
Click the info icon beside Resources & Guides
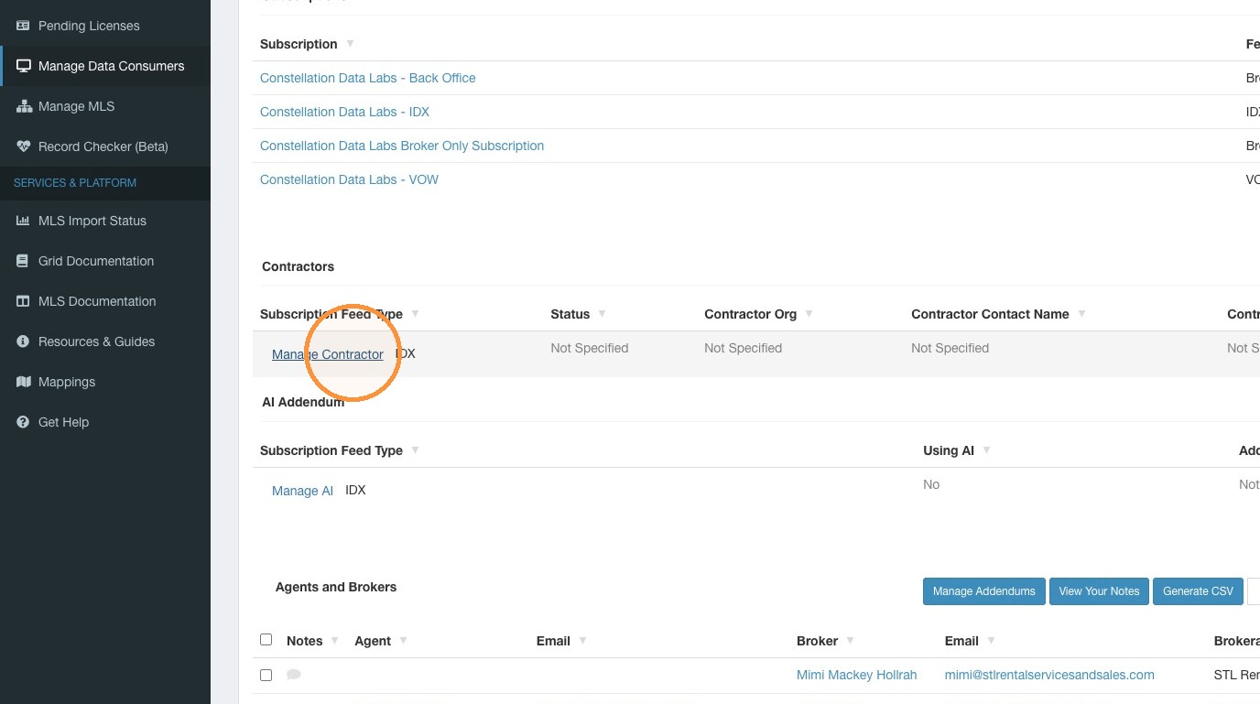23,341
